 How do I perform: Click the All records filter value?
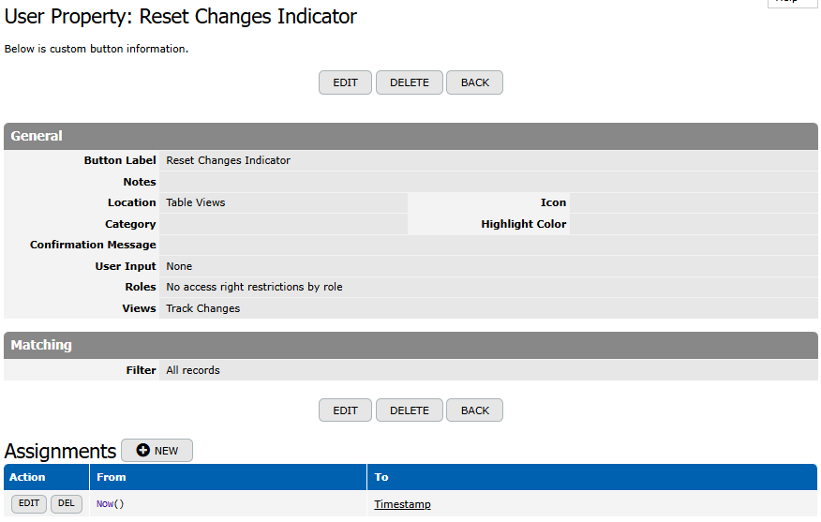(193, 370)
